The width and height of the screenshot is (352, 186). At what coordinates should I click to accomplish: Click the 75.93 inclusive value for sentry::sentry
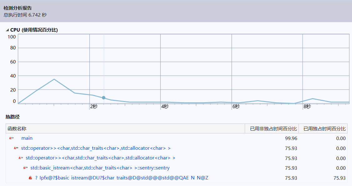click(291, 168)
